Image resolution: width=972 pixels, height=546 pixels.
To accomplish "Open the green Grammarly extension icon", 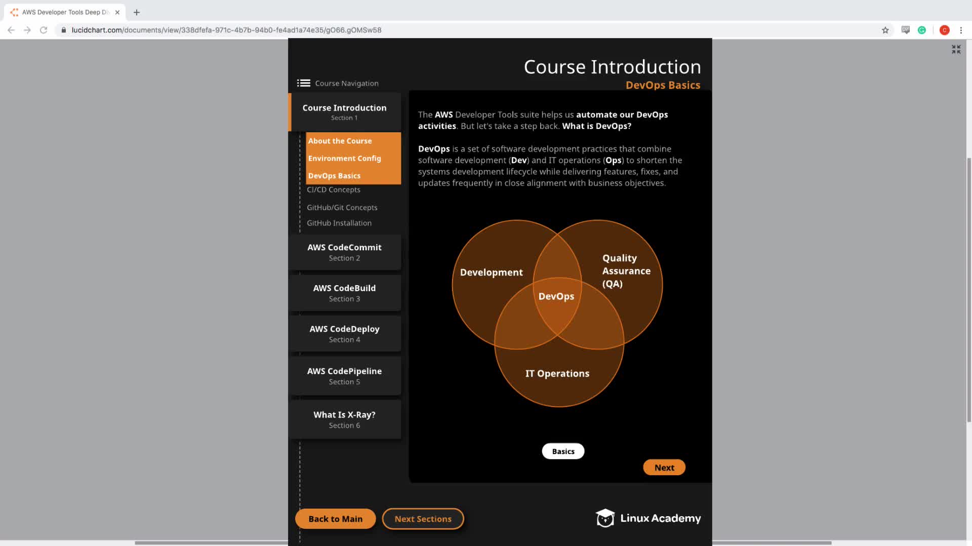I will coord(922,30).
